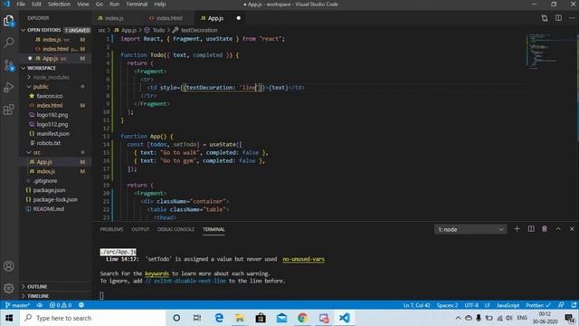Open the File menu
The image size is (579, 326).
coord(21,4)
